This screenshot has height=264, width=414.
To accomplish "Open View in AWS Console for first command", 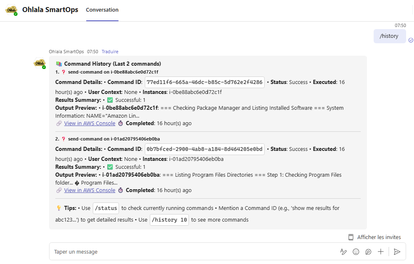I will (x=90, y=123).
